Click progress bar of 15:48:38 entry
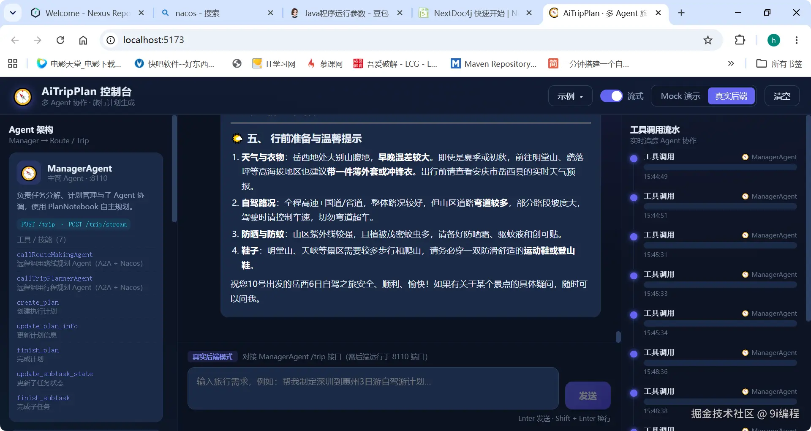The width and height of the screenshot is (811, 431). click(x=720, y=402)
